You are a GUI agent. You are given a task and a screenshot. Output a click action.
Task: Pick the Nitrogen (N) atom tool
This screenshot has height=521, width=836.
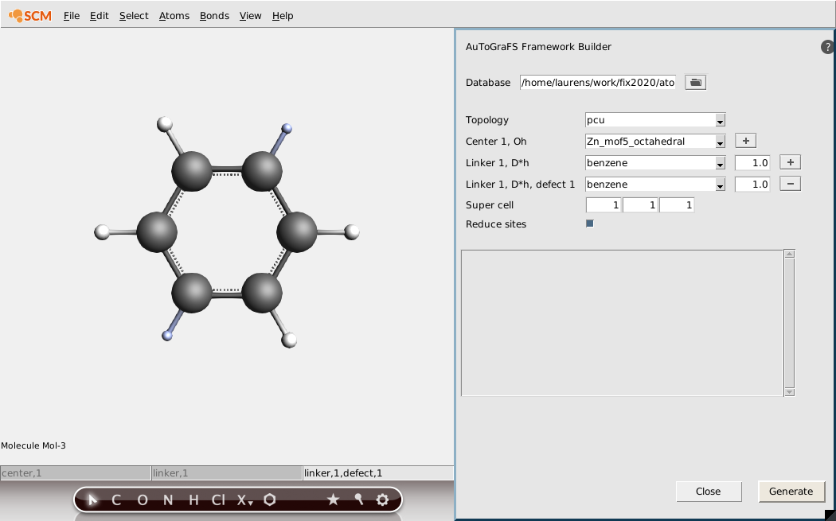(168, 500)
